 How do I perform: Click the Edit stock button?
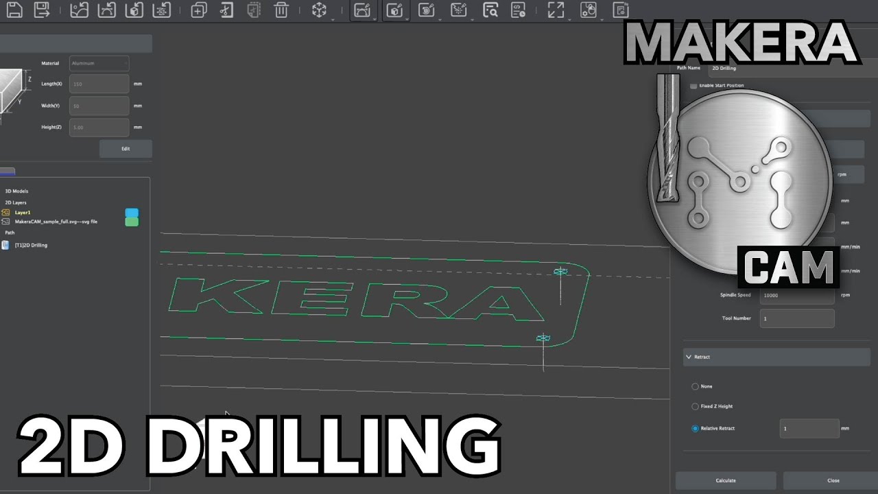click(x=126, y=149)
